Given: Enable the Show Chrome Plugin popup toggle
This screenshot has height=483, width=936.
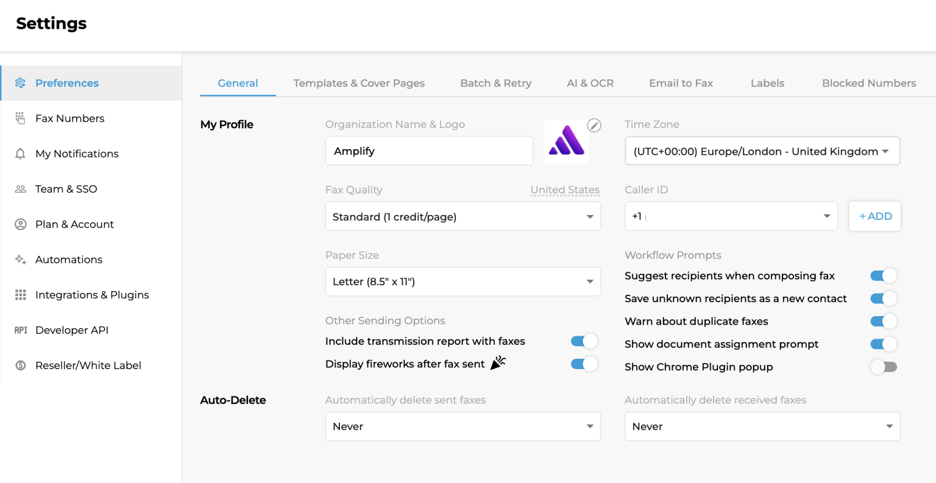Looking at the screenshot, I should 884,367.
